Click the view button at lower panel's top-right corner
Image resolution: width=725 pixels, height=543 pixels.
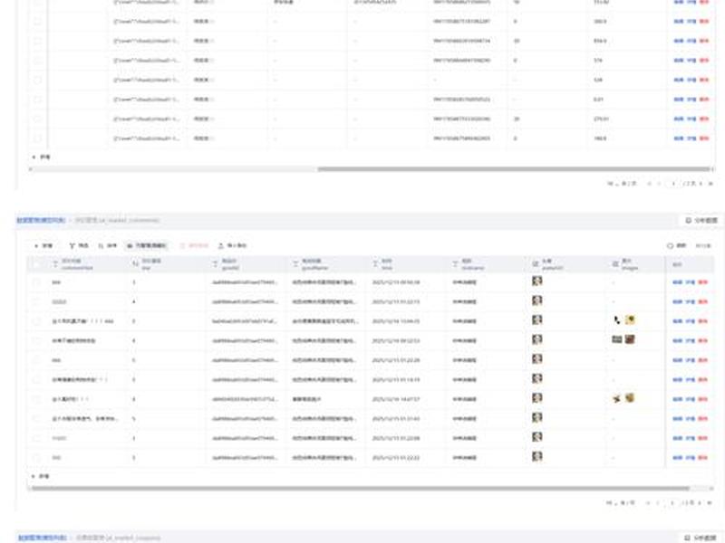tap(701, 221)
